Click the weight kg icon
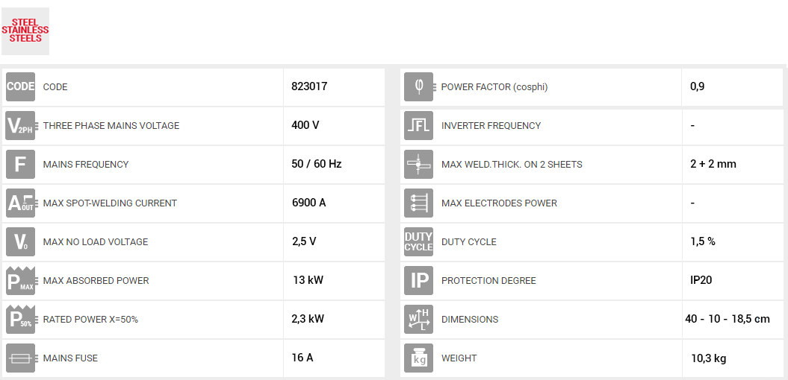 [x=418, y=358]
